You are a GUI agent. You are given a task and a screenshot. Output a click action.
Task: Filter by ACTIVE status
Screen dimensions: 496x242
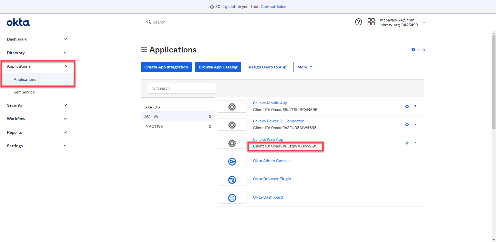click(178, 116)
